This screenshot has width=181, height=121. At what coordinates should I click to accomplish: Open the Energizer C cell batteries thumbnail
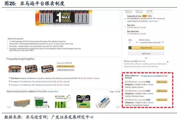tap(48, 69)
